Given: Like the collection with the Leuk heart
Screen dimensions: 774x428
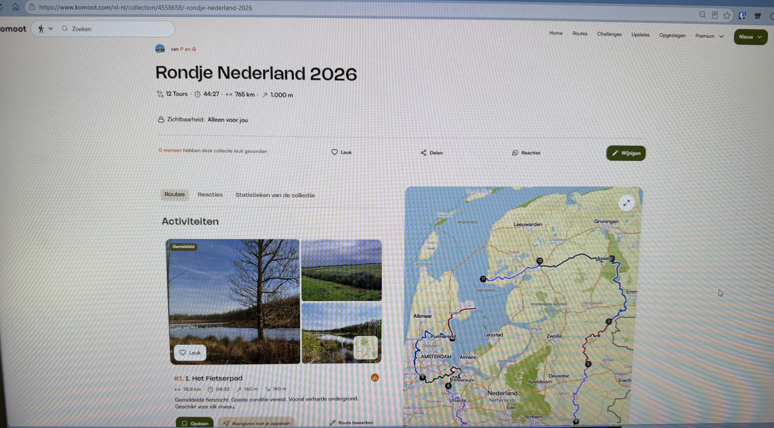Looking at the screenshot, I should 341,152.
